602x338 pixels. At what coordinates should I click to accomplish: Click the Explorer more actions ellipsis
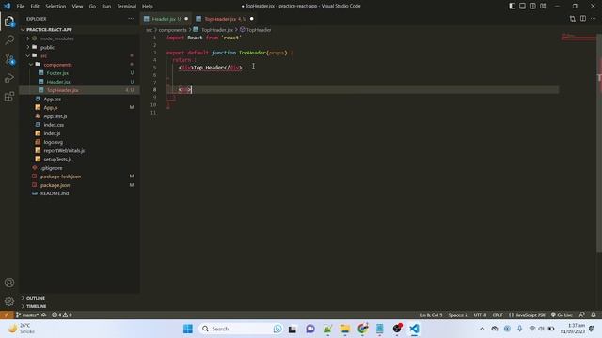pyautogui.click(x=131, y=19)
